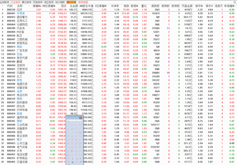Select the pointer tool in drawing toolbox
The height and width of the screenshot is (165, 237).
69,121
